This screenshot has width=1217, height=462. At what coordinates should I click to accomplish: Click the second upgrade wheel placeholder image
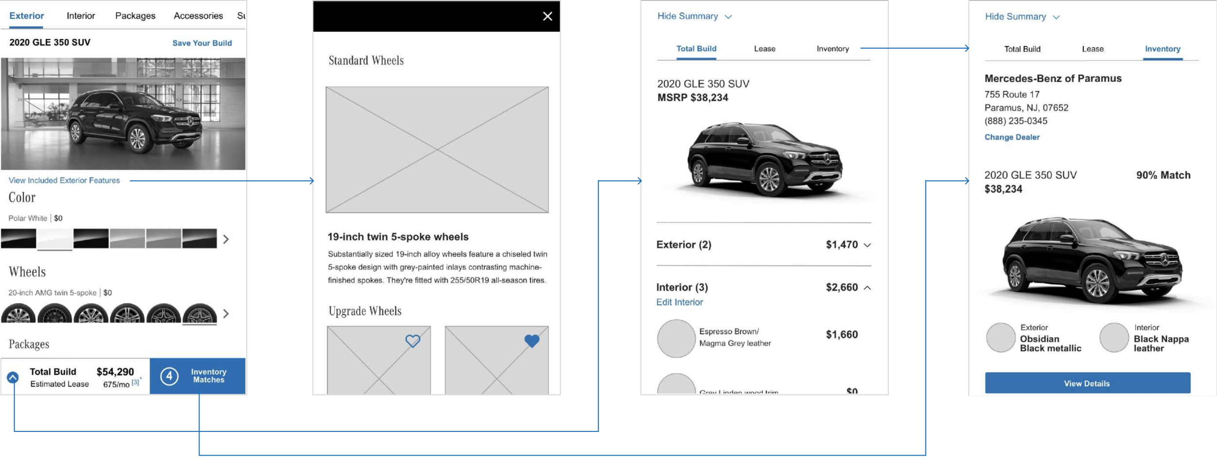497,360
